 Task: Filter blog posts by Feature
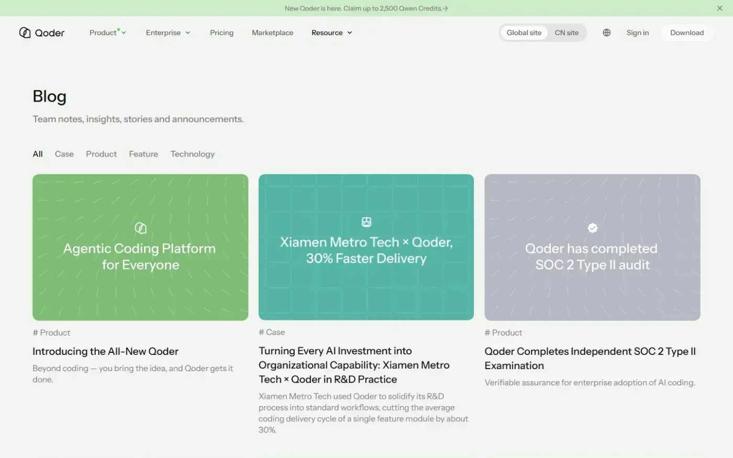(x=143, y=154)
